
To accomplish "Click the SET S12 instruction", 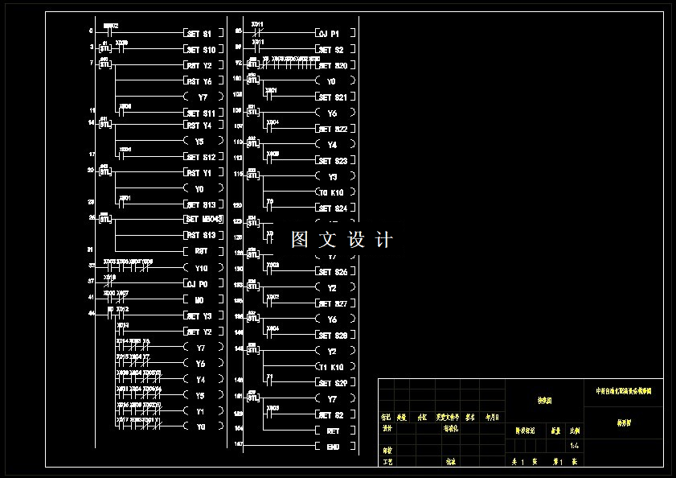I will [x=203, y=157].
